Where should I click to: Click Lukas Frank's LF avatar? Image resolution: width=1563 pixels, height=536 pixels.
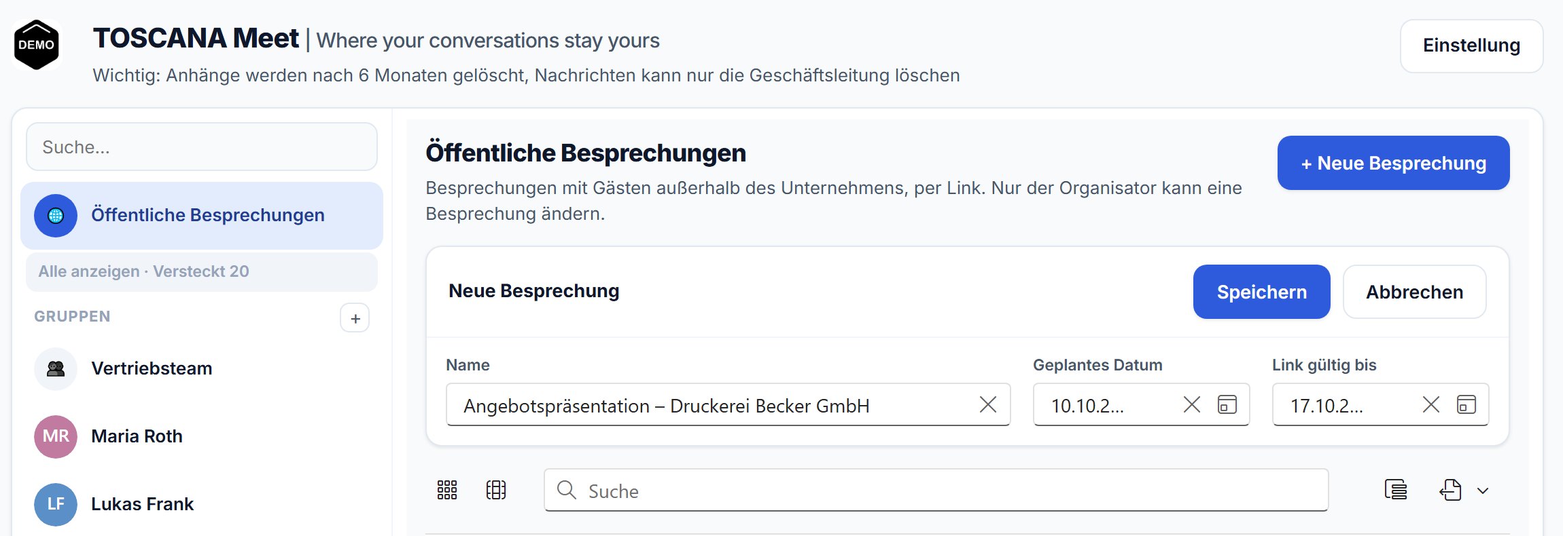pos(56,504)
